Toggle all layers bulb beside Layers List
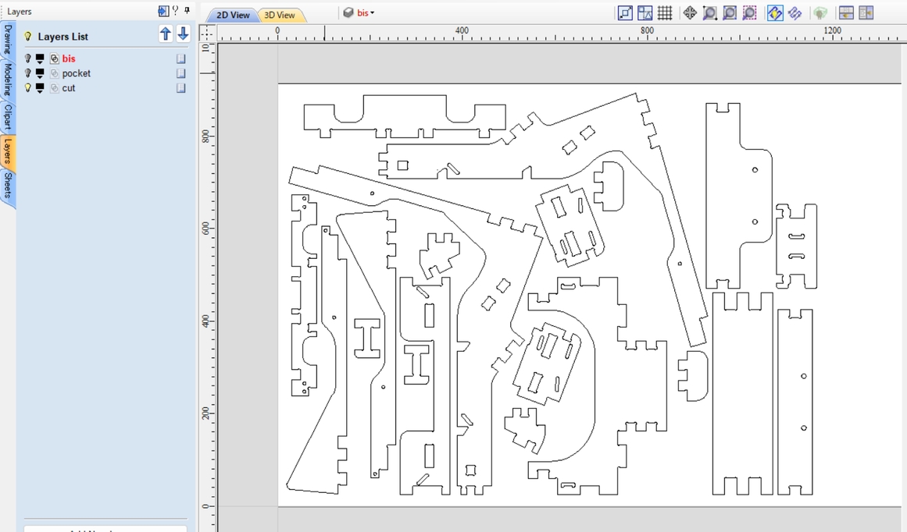 click(x=27, y=37)
